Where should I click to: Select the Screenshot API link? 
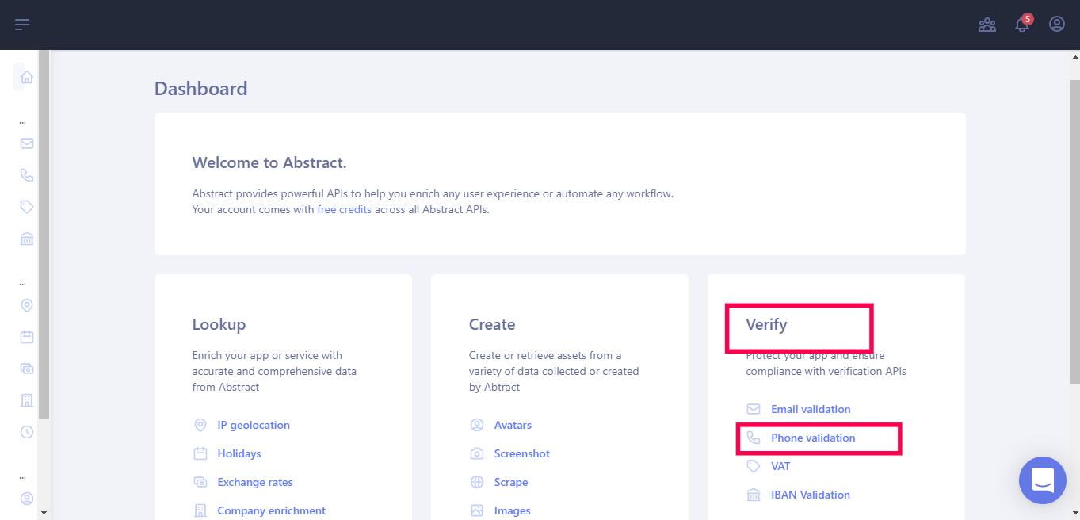coord(522,453)
